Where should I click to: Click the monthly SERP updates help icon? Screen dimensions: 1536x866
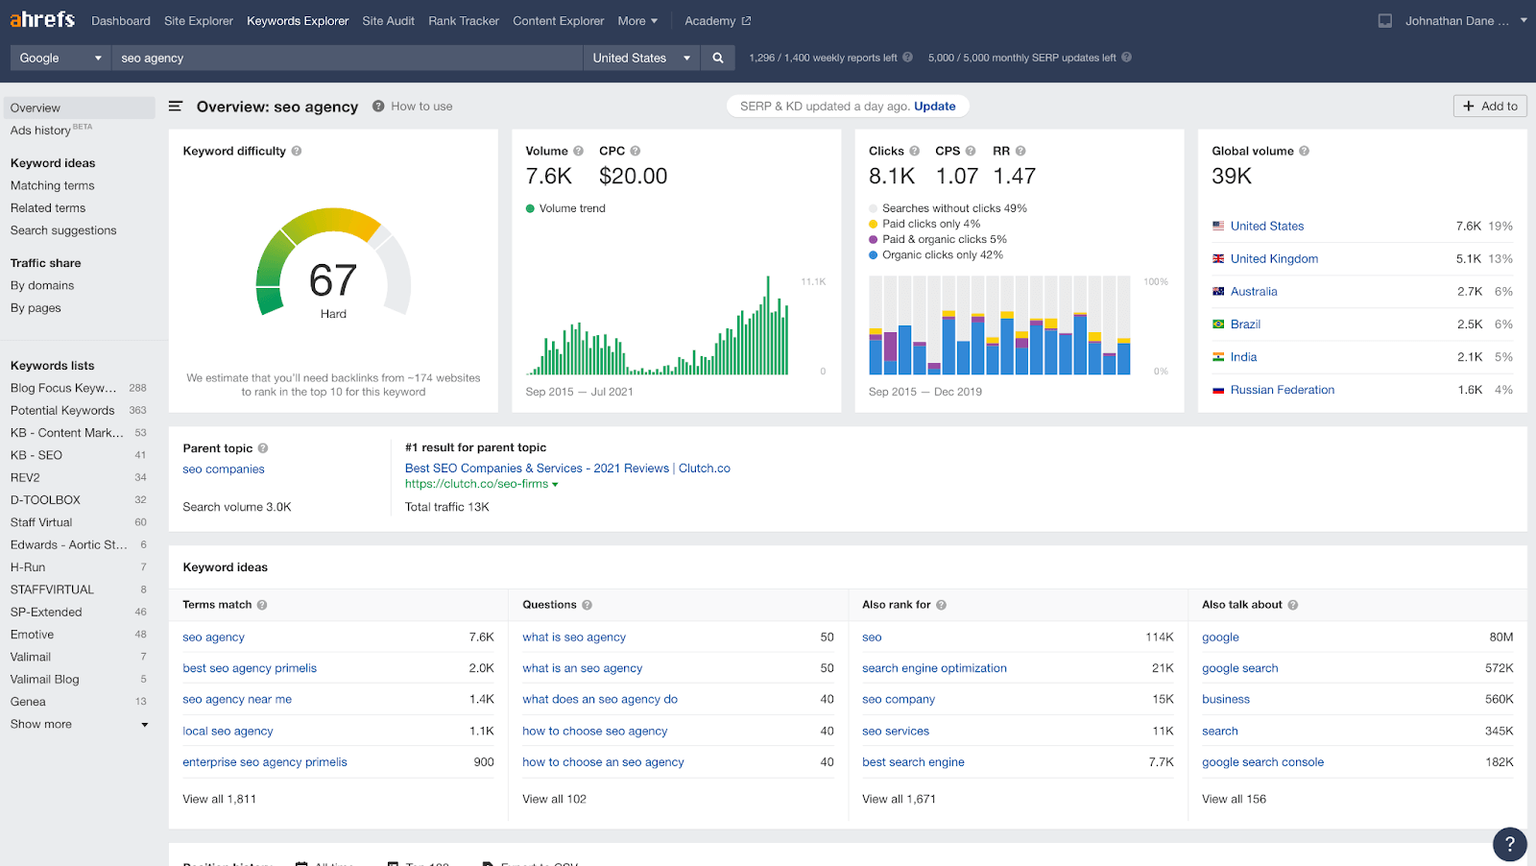[x=1126, y=58]
